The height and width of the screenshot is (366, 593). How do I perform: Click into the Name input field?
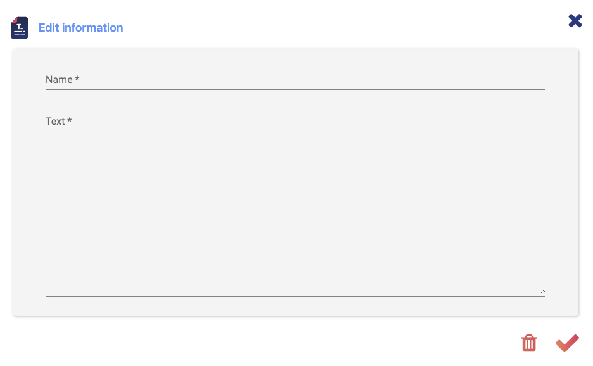[295, 80]
